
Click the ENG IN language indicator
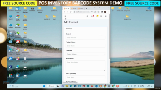point(135,86)
